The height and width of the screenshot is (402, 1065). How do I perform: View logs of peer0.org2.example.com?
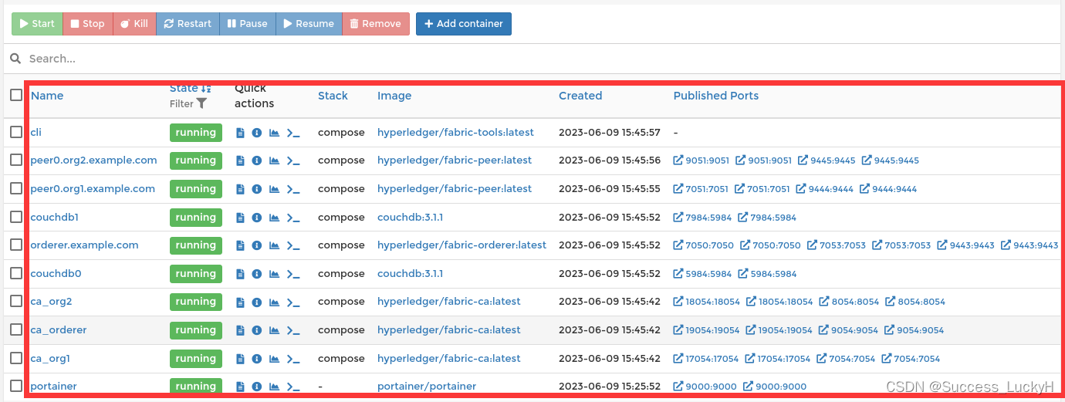coord(240,160)
